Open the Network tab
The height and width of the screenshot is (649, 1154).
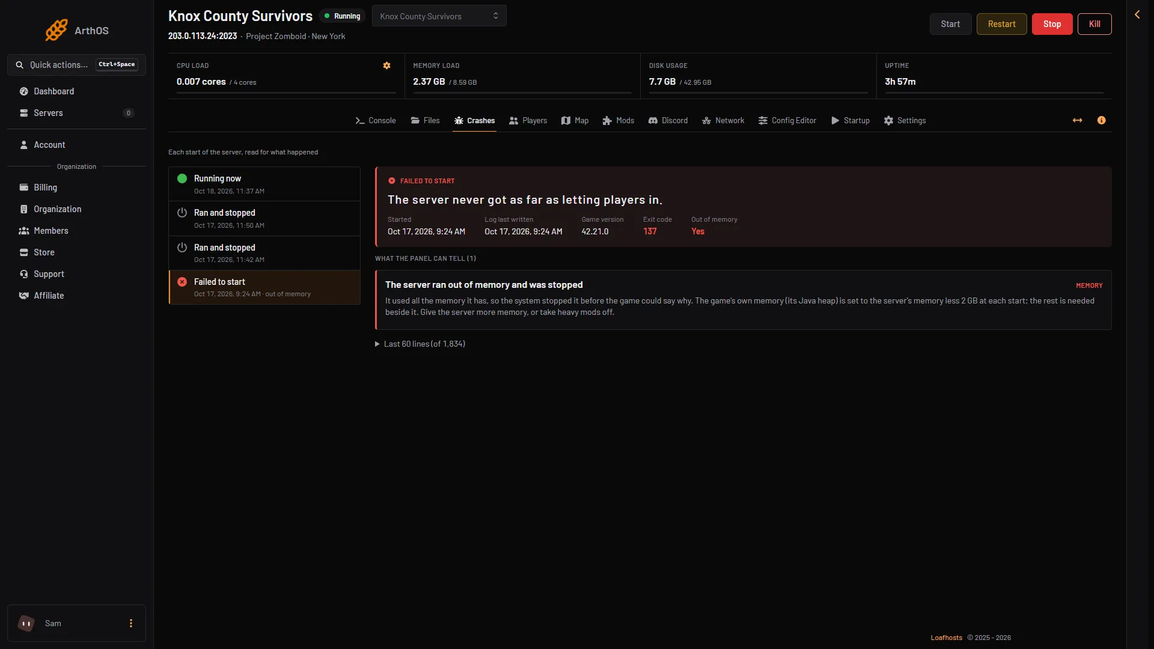point(723,121)
